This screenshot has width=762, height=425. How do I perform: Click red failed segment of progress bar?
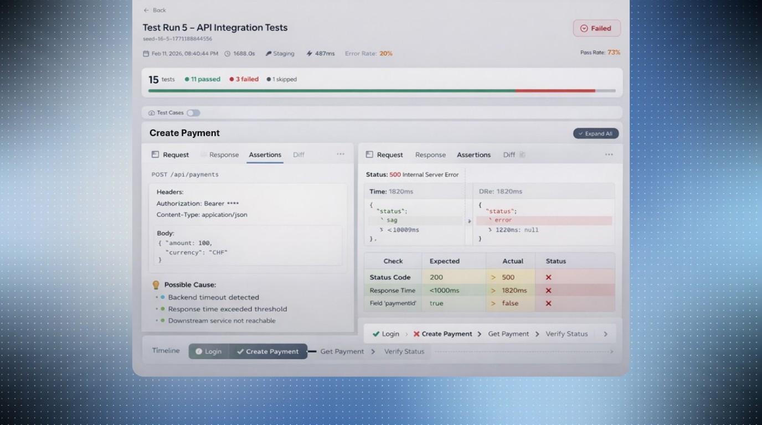tap(555, 91)
